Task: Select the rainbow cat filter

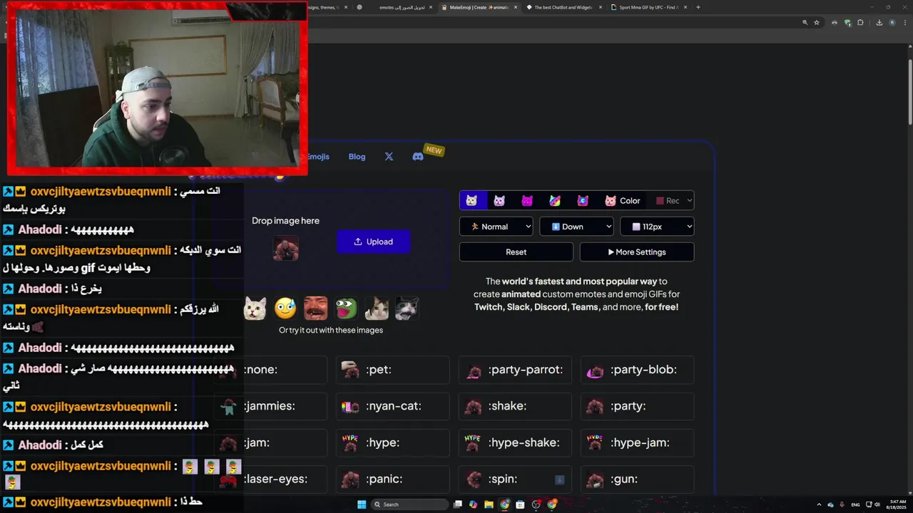Action: pyautogui.click(x=555, y=201)
